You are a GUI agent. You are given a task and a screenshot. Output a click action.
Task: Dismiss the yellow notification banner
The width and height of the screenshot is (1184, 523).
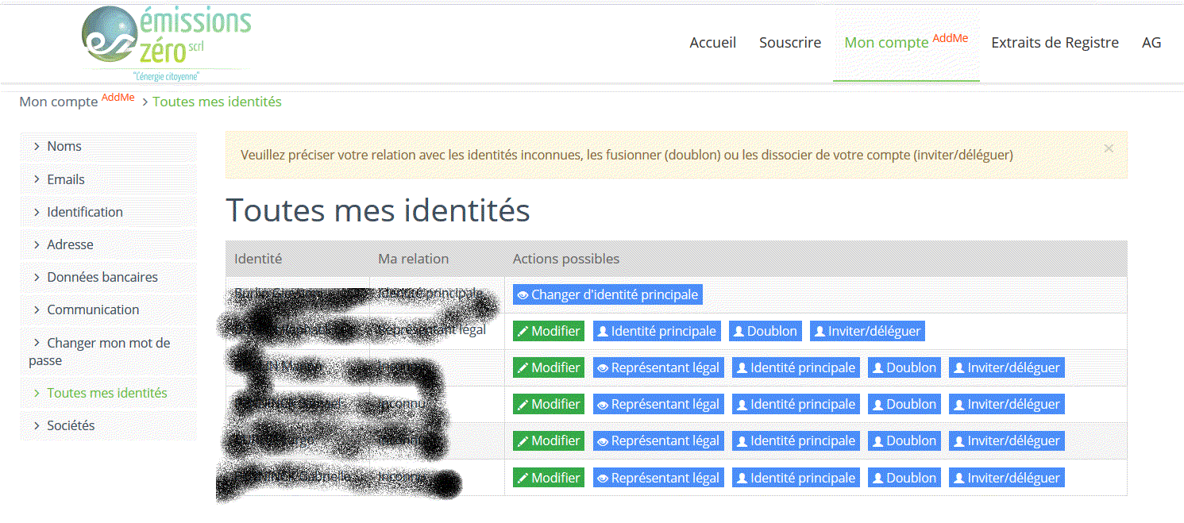click(x=1109, y=148)
